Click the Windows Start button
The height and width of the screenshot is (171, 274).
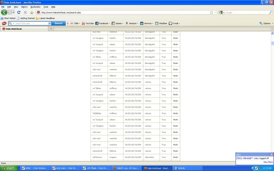[9, 168]
